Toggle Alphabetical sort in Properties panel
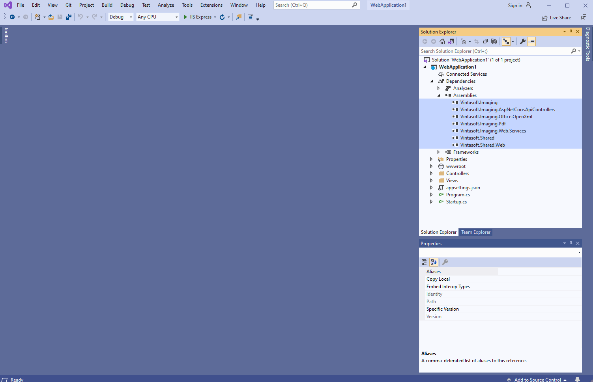The image size is (593, 382). tap(434, 262)
